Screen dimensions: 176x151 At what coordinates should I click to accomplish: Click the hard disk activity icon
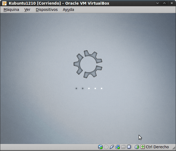tap(100, 147)
